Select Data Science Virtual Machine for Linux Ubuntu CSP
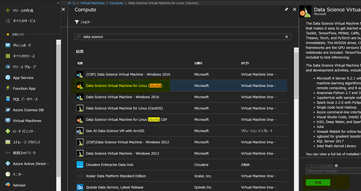The image size is (361, 191). (x=181, y=120)
